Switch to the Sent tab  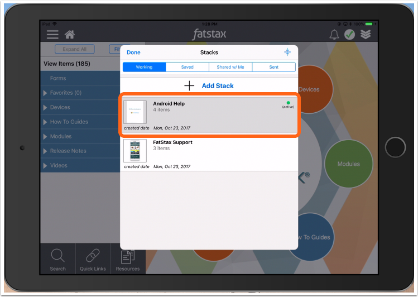click(x=274, y=67)
